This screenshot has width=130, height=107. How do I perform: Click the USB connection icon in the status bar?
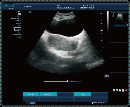96,102
